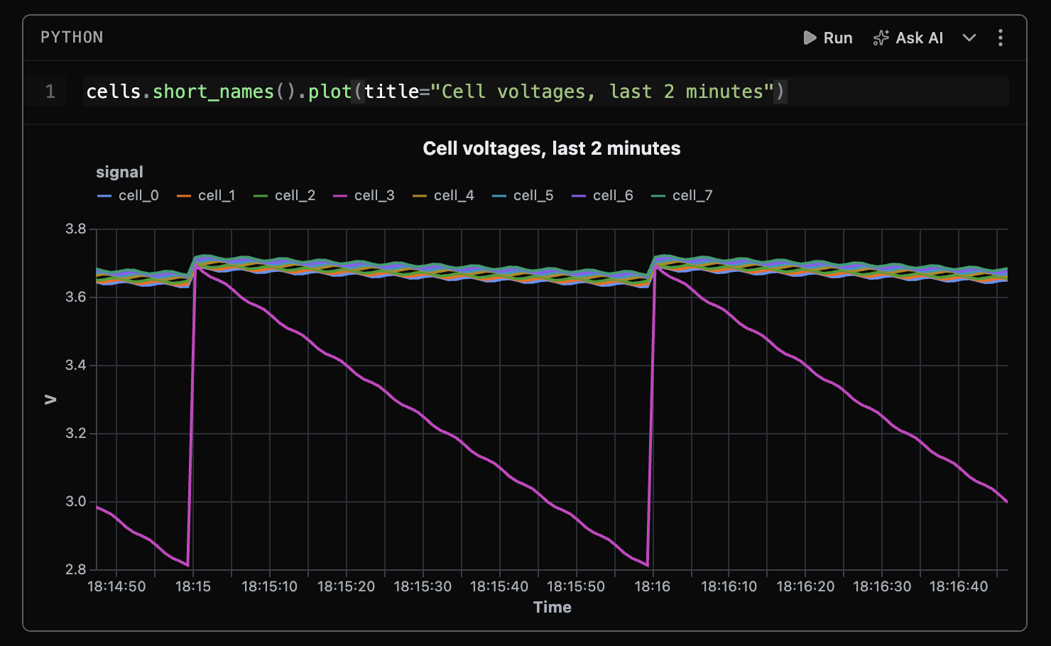This screenshot has width=1051, height=646.
Task: Click the code line in the editor
Action: point(545,92)
